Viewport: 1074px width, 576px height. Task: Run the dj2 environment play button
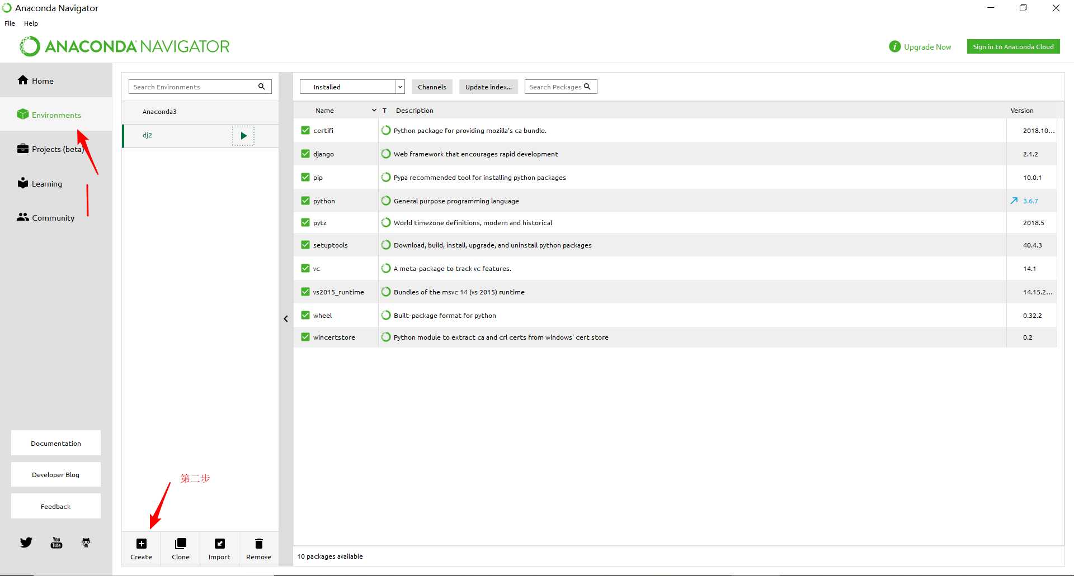pos(243,136)
